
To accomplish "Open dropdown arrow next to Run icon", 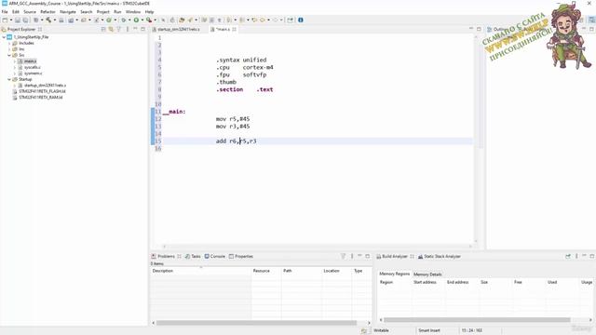I will (x=142, y=20).
